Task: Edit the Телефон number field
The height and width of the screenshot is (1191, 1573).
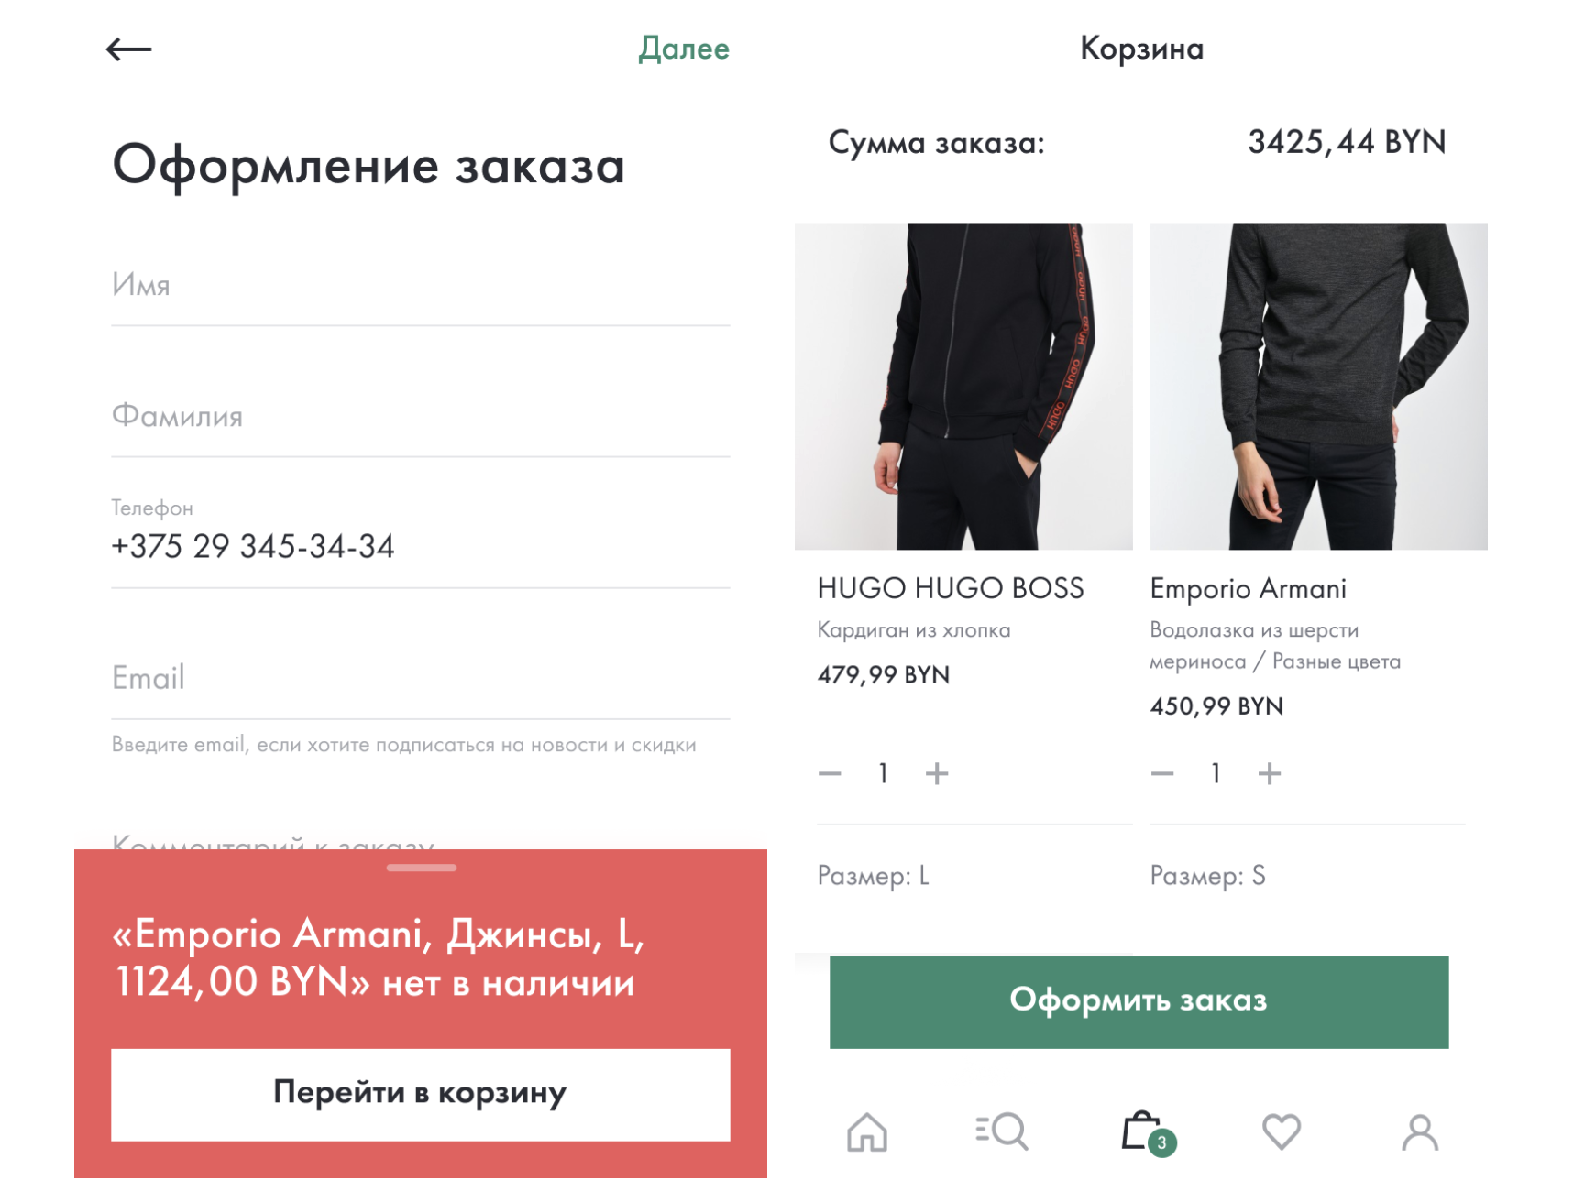Action: [420, 546]
